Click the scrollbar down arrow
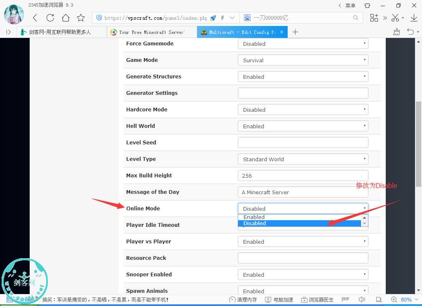Screen dimensions: 422x306 [x=418, y=290]
